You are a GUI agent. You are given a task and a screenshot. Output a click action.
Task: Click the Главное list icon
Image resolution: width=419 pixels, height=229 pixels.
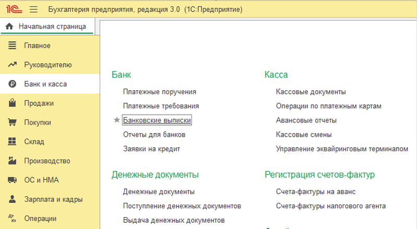point(13,46)
